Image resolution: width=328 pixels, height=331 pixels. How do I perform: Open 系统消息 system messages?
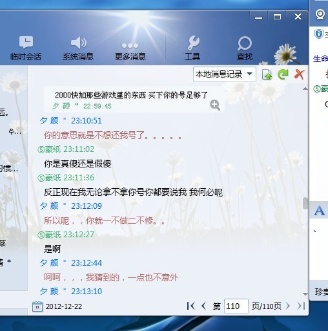(78, 48)
